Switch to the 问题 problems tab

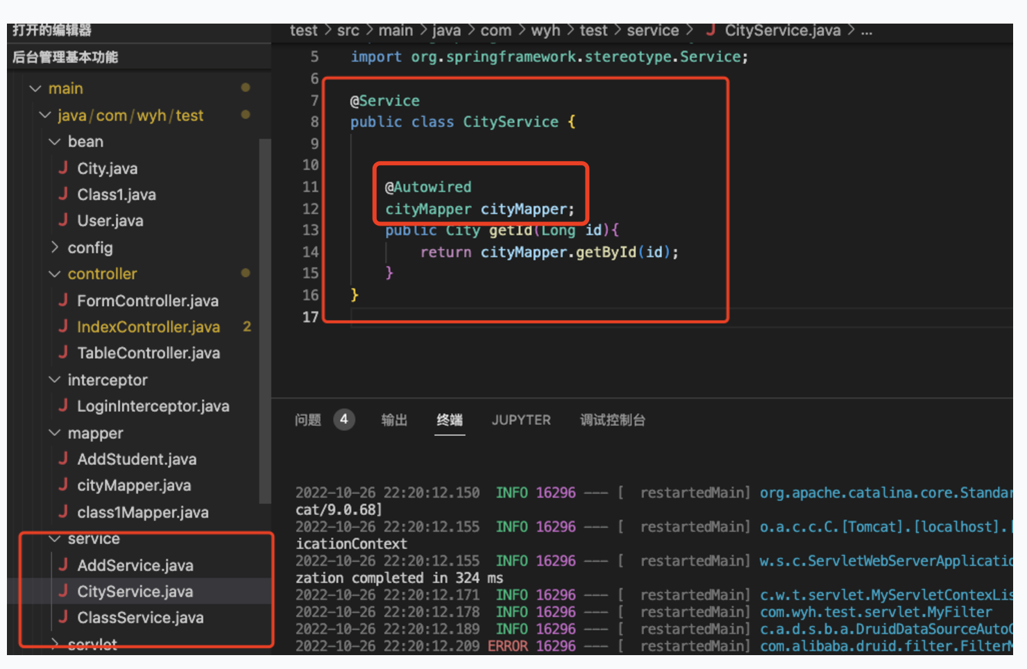[x=308, y=420]
